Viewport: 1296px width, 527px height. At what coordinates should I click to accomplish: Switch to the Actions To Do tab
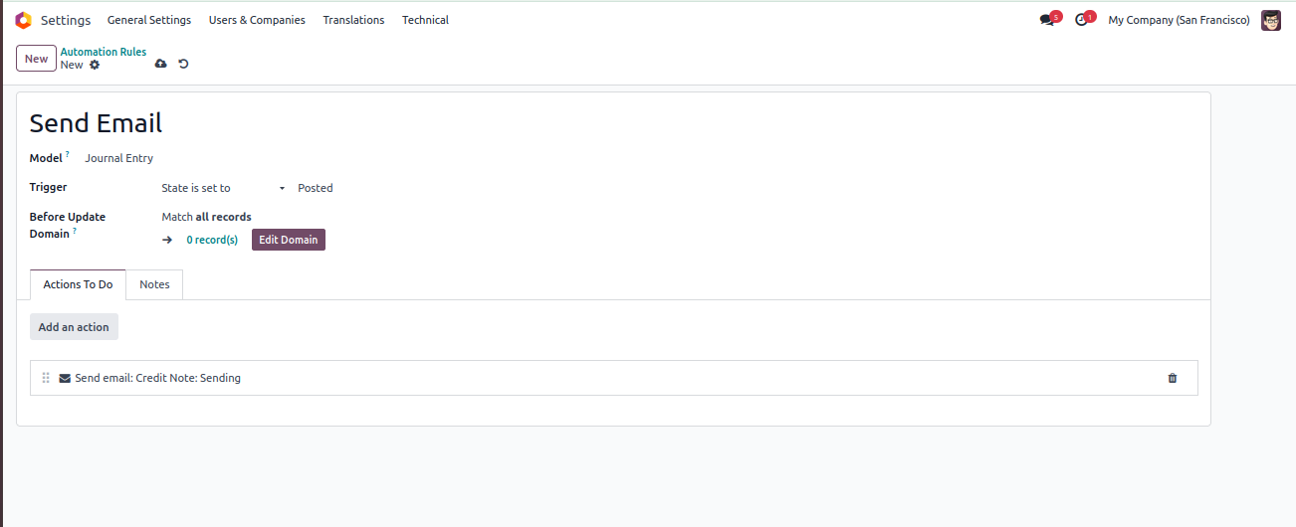pos(78,284)
